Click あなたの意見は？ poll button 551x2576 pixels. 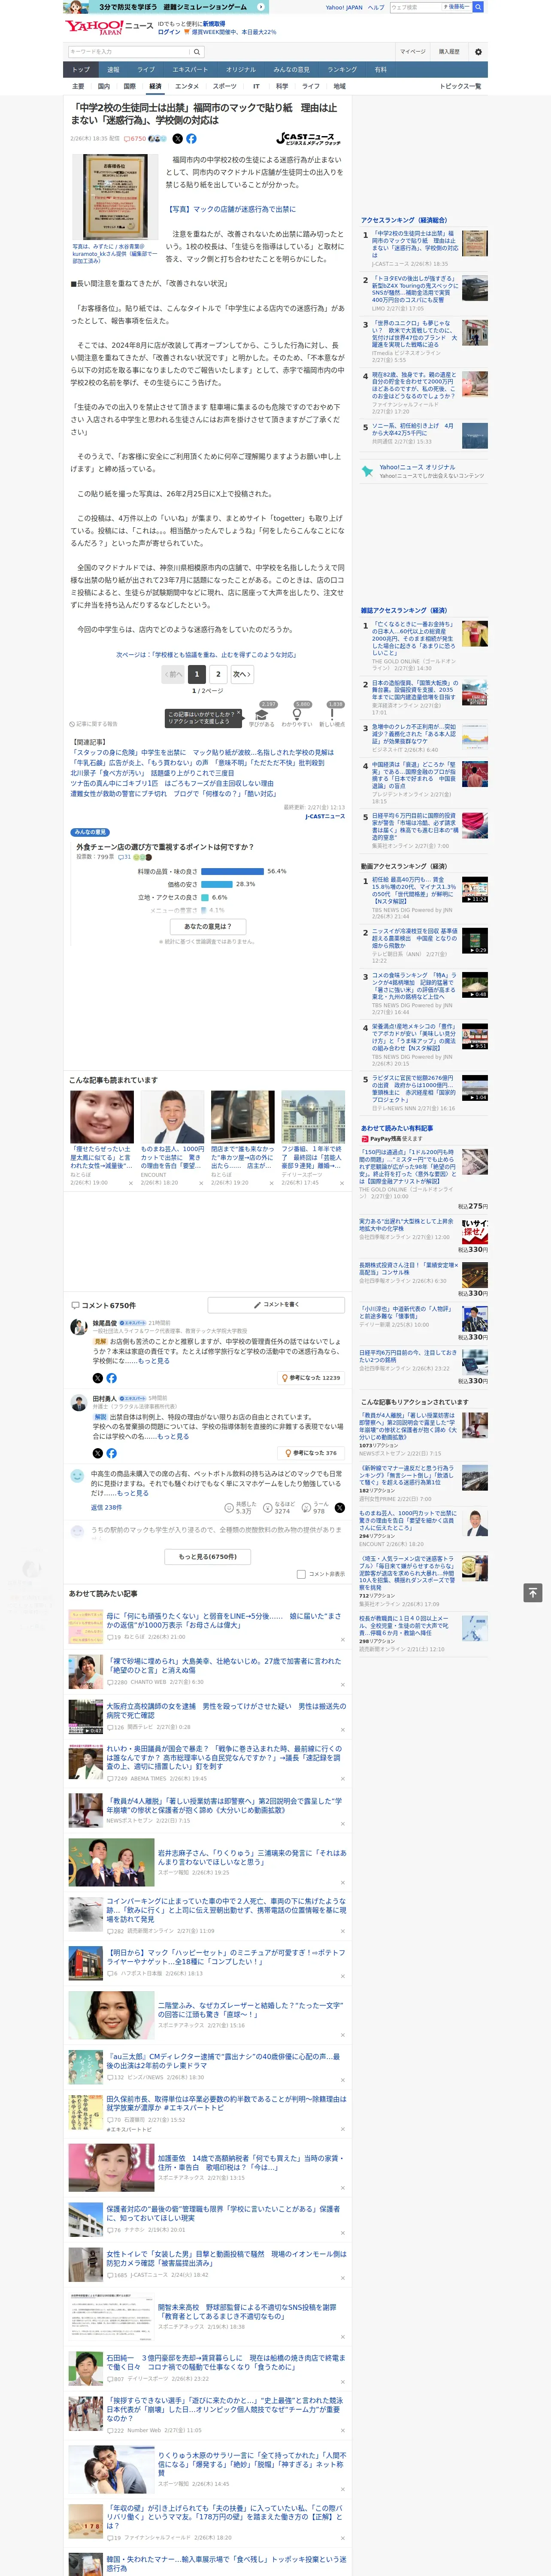tap(208, 927)
